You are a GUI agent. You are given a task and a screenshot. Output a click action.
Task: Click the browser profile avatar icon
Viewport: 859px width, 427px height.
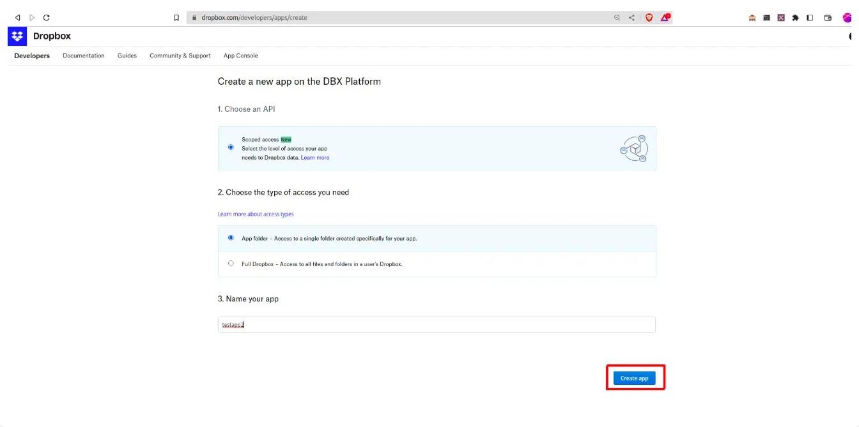847,17
